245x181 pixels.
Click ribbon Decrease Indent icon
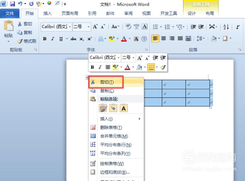(x=193, y=27)
